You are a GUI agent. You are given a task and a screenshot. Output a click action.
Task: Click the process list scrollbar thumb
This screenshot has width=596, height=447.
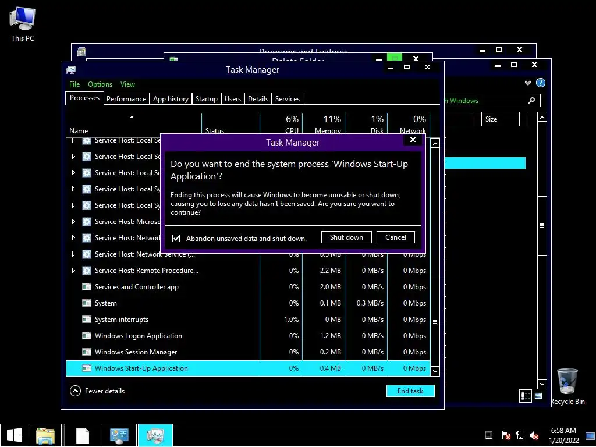435,321
